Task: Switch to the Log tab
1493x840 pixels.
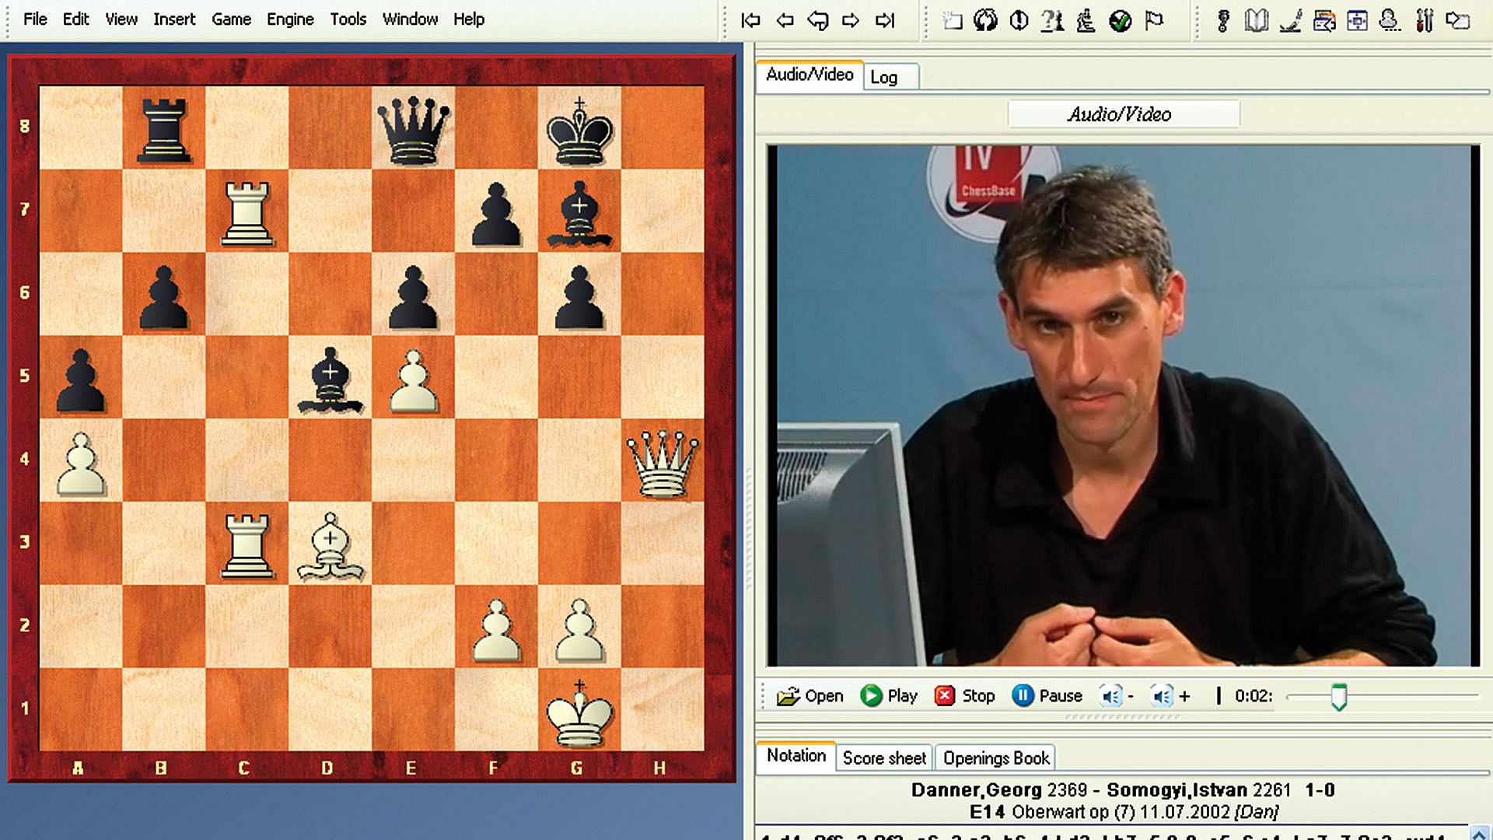Action: (x=884, y=77)
